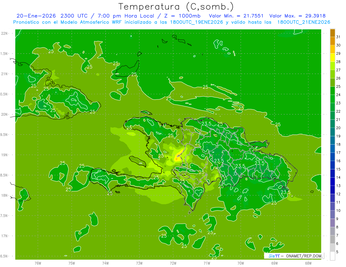Click the '74W' longitude axis label
346x267 pixels.
pyautogui.click(x=106, y=263)
